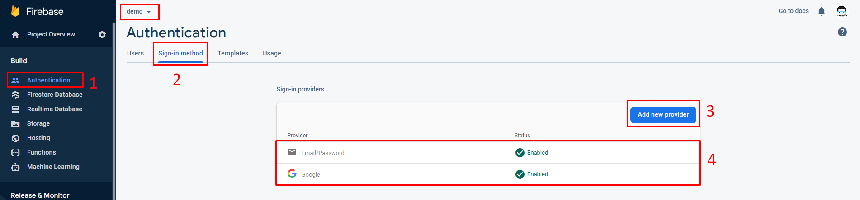Click the Firebase logo icon
The height and width of the screenshot is (200, 860).
[15, 11]
